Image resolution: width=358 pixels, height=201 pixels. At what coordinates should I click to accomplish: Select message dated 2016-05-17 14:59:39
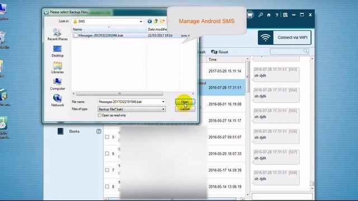coord(225,170)
